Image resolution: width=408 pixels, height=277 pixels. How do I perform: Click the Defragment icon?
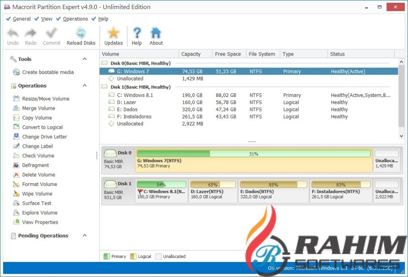coord(16,165)
